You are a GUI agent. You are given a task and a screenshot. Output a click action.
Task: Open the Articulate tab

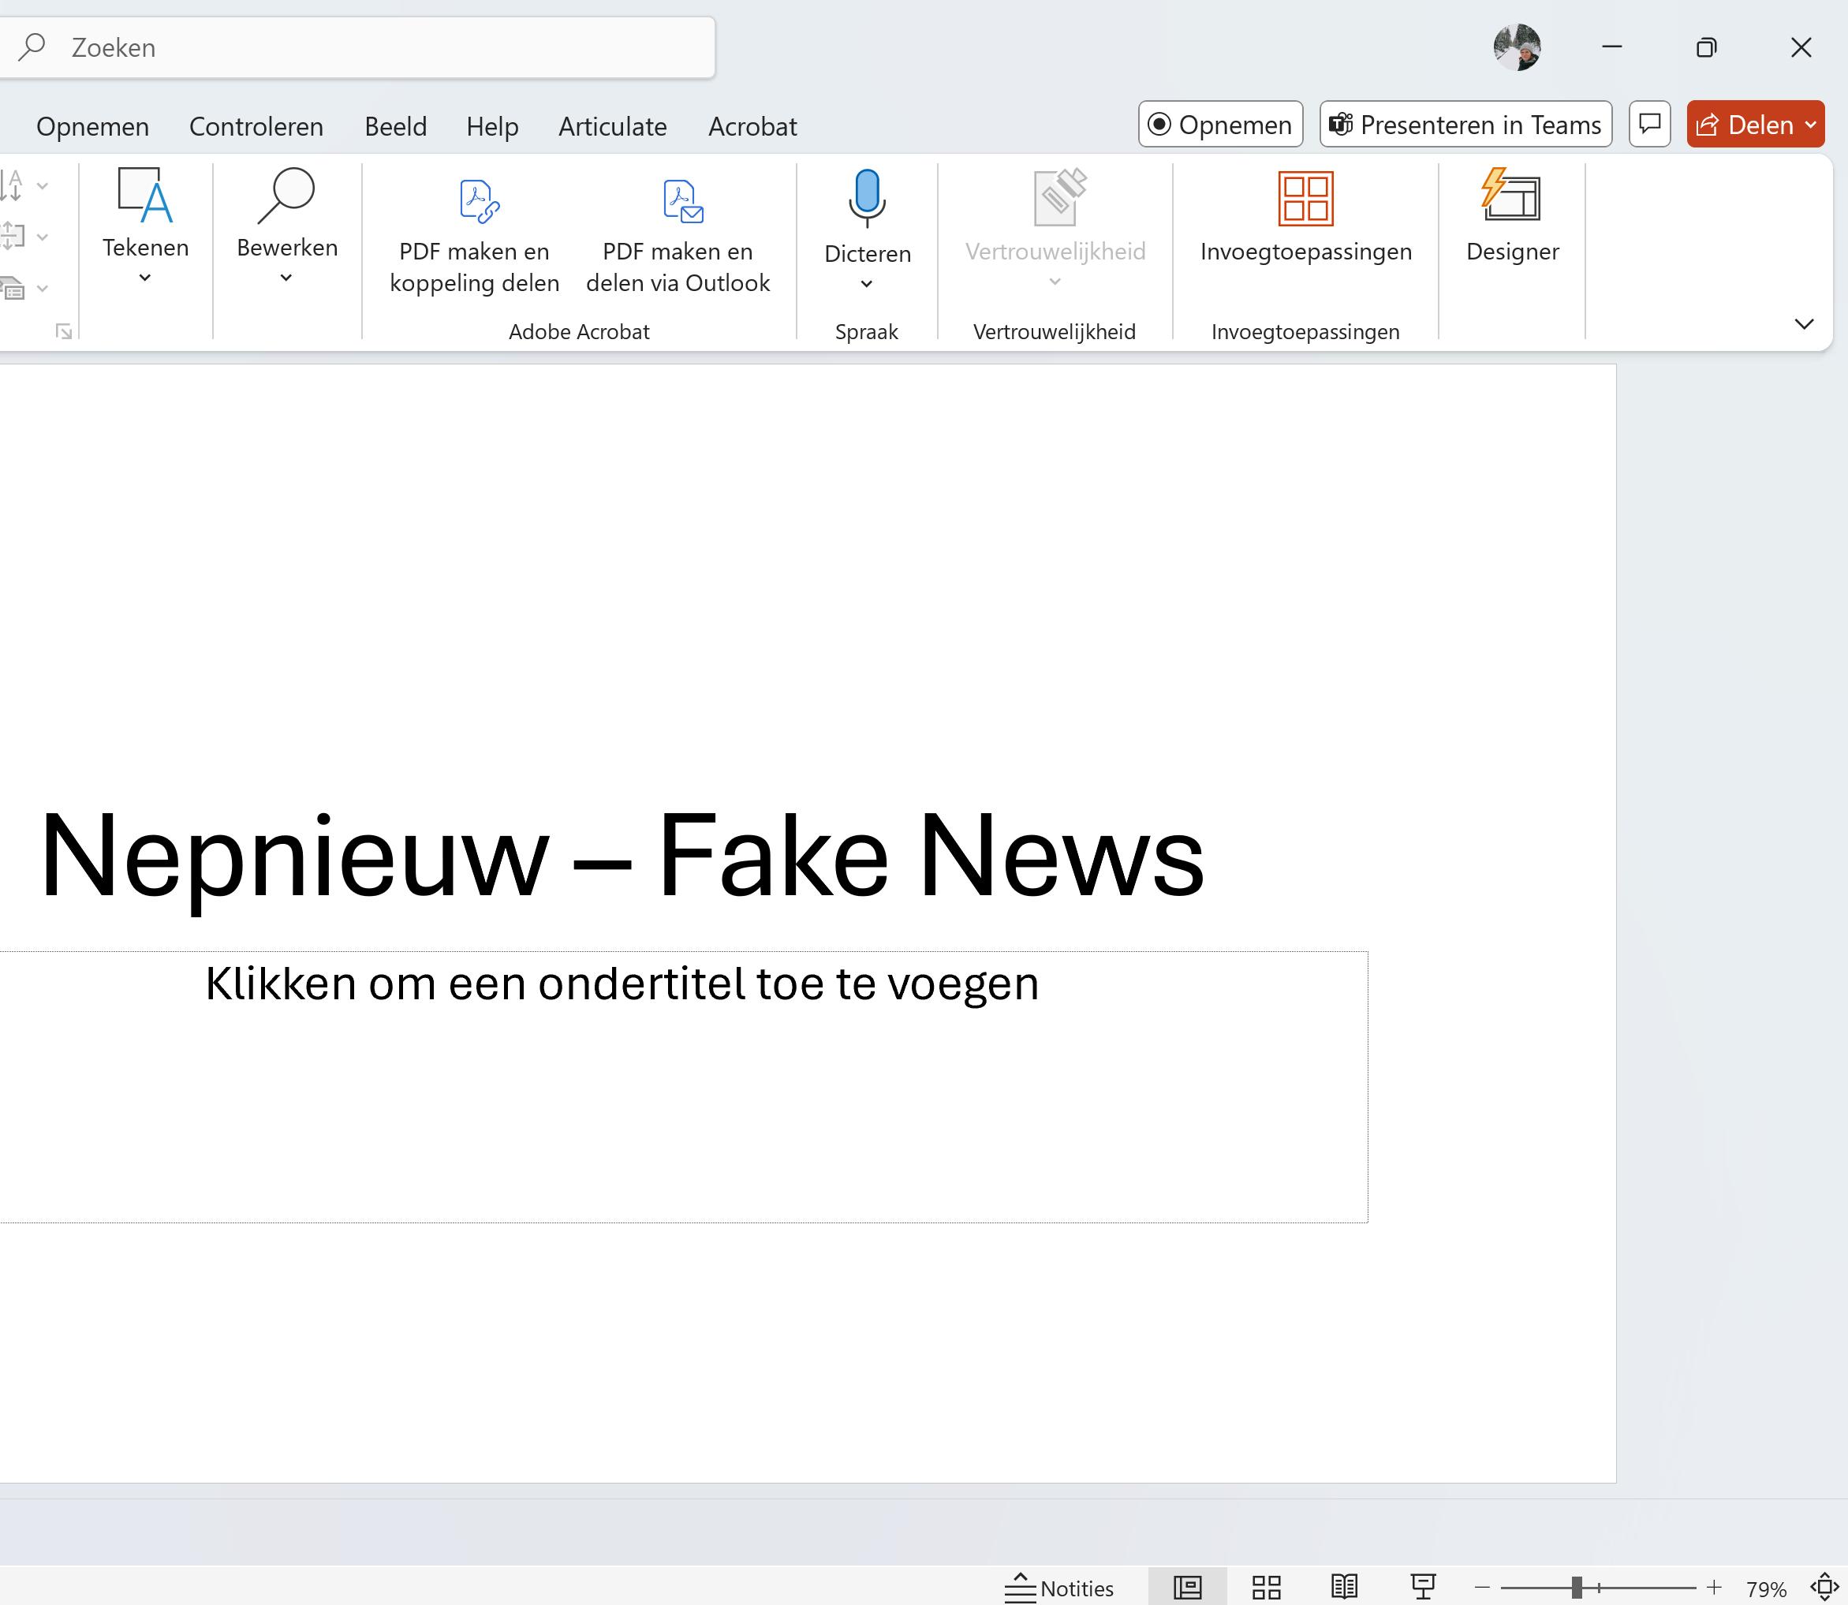(x=612, y=126)
